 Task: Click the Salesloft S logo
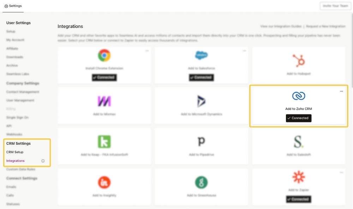point(298,142)
